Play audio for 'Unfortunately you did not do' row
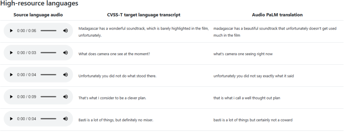This screenshot has height=133, width=345. (11, 75)
